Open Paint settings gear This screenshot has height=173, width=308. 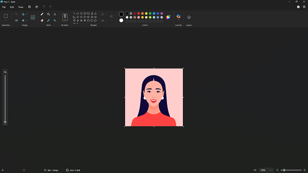pyautogui.click(x=304, y=7)
